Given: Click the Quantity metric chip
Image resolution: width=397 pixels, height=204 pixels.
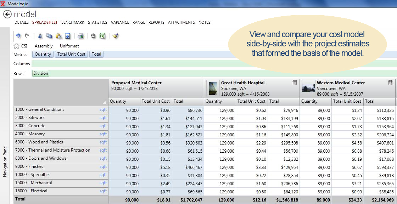Looking at the screenshot, I should pos(43,54).
